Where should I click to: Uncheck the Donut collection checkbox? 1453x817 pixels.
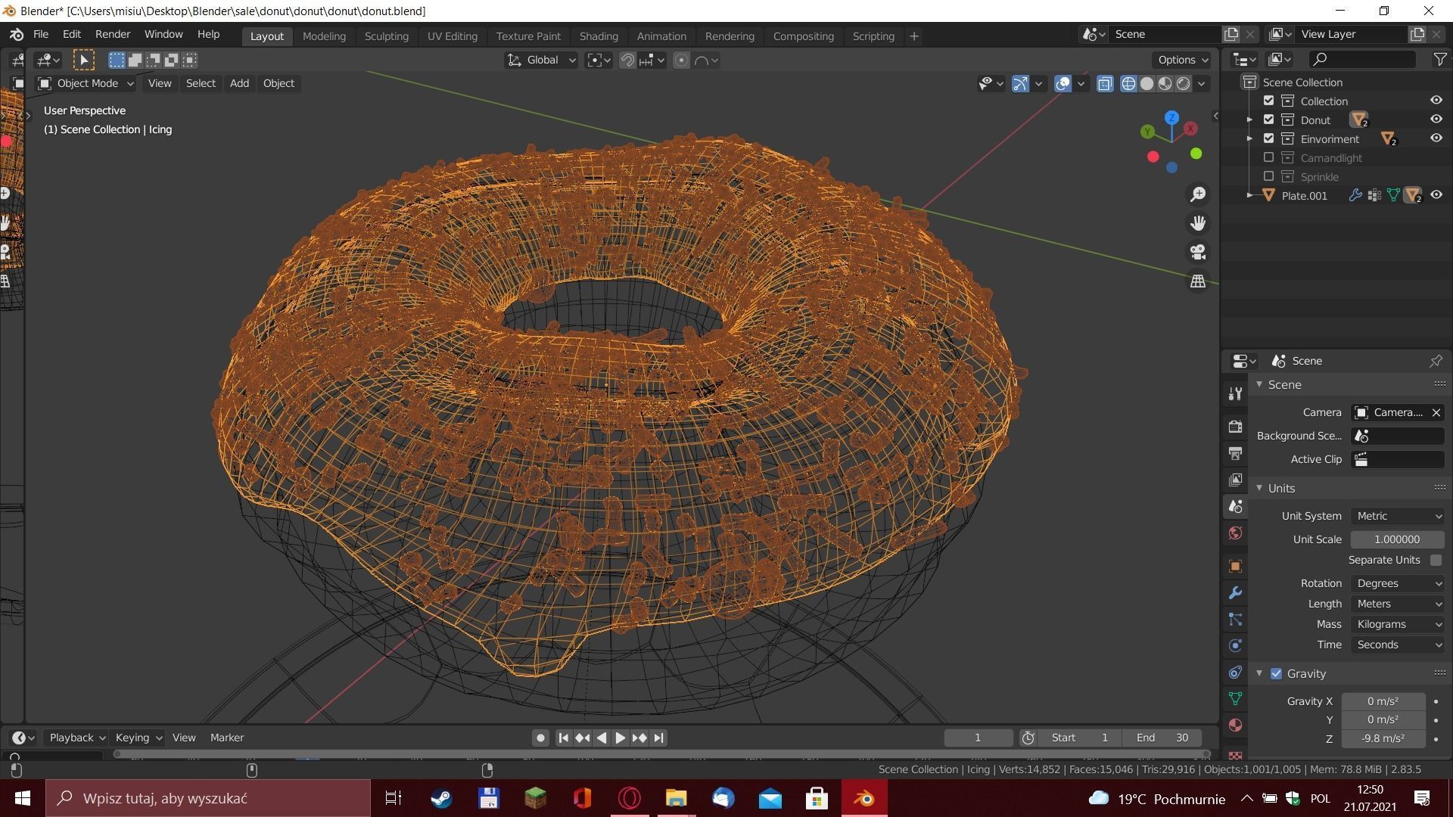(x=1269, y=120)
